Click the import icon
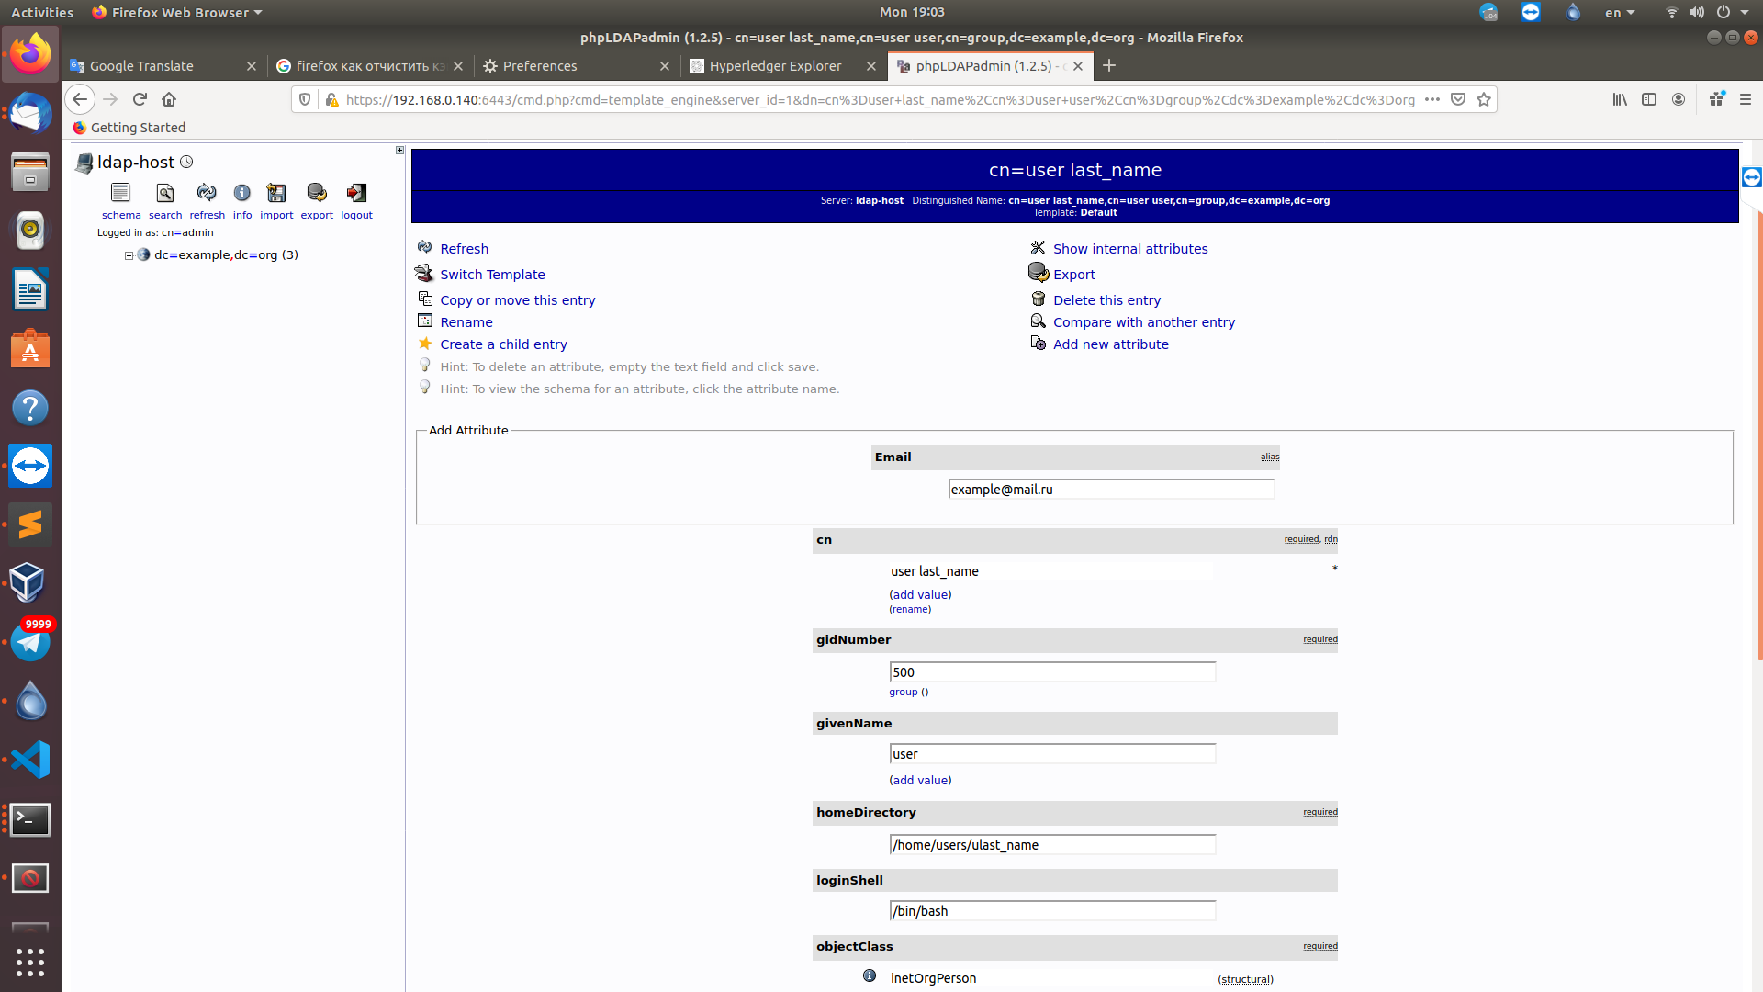This screenshot has height=992, width=1763. point(276,193)
